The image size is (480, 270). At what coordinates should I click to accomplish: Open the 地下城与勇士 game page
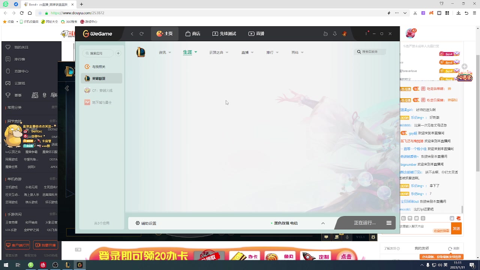(101, 102)
